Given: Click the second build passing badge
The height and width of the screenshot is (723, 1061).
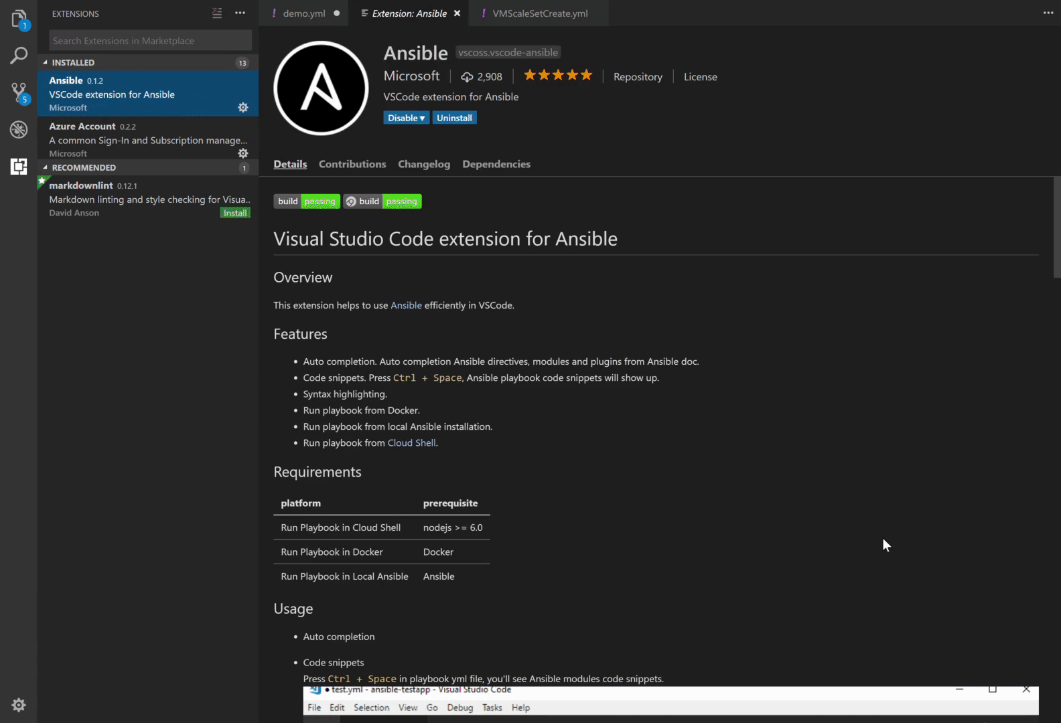Looking at the screenshot, I should (x=382, y=202).
